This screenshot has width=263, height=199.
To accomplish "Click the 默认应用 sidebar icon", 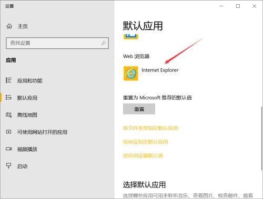I will click(x=8, y=97).
